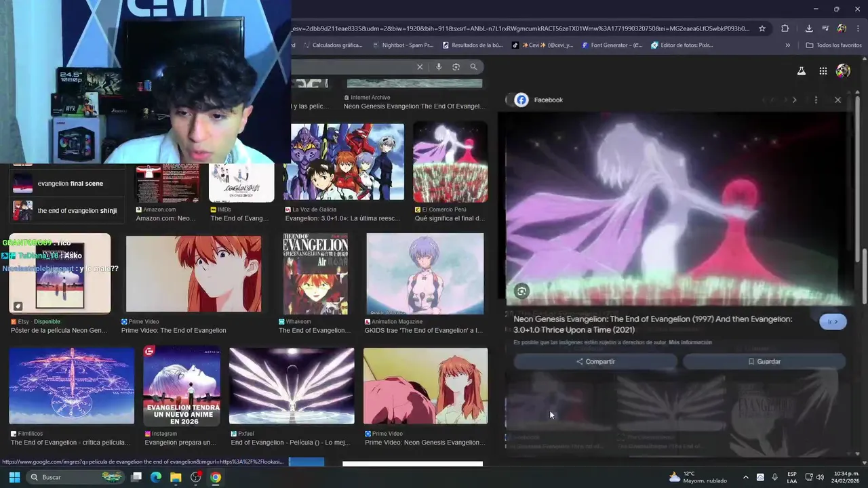Image resolution: width=868 pixels, height=488 pixels.
Task: Start voice search with microphone icon
Action: (x=439, y=66)
